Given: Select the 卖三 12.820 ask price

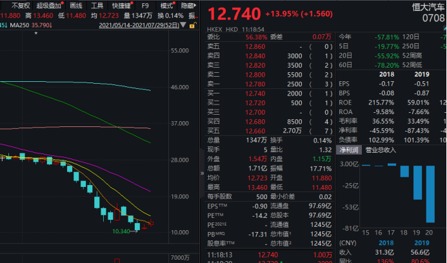Looking at the screenshot, I should tap(255, 65).
